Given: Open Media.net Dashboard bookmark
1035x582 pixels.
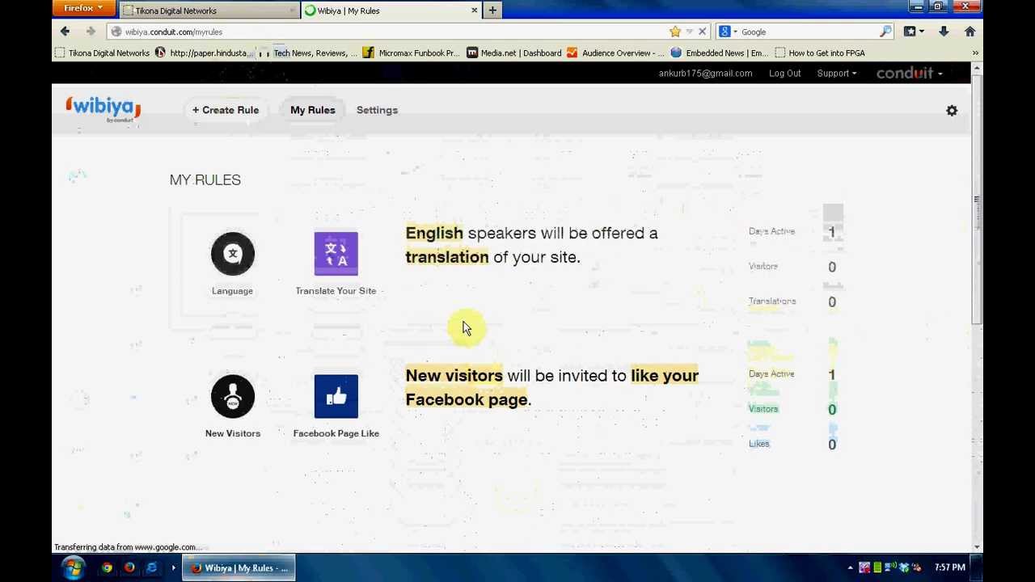Looking at the screenshot, I should point(513,53).
